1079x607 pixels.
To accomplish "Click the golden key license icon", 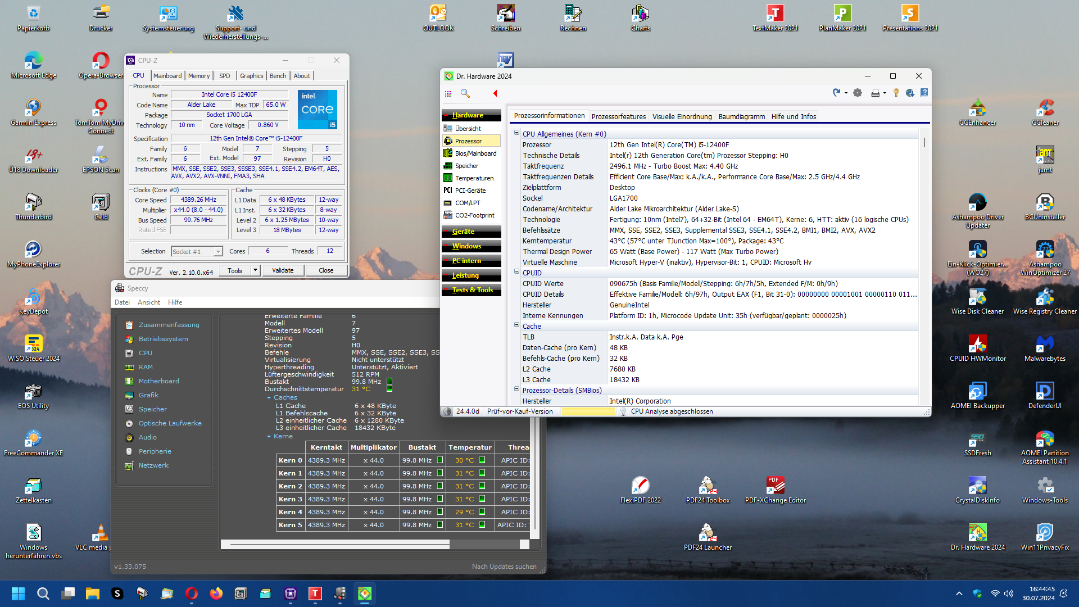I will (896, 93).
